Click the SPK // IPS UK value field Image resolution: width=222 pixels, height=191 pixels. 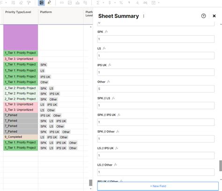[x=156, y=122]
